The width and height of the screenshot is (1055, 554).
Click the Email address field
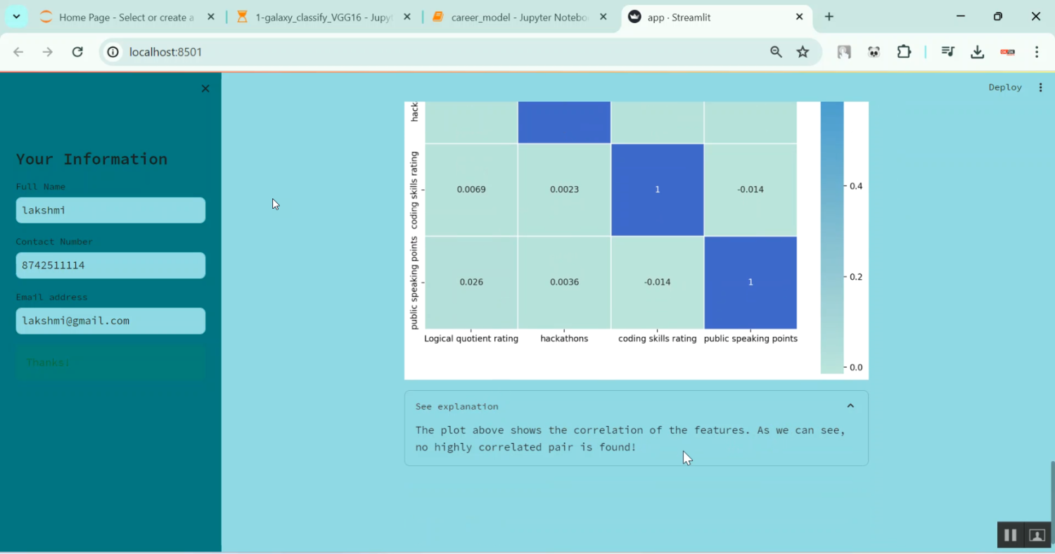(x=110, y=321)
